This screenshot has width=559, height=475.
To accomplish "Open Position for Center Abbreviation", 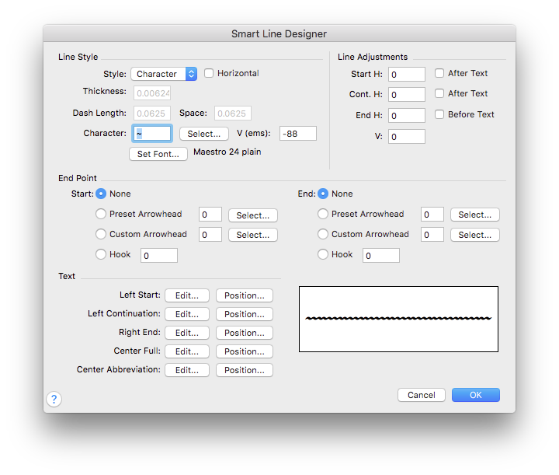I will (x=245, y=370).
